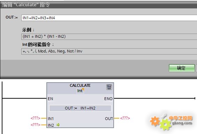197x134 pixels.
Task: Add an input via the IN2 star icon
Action: point(58,125)
